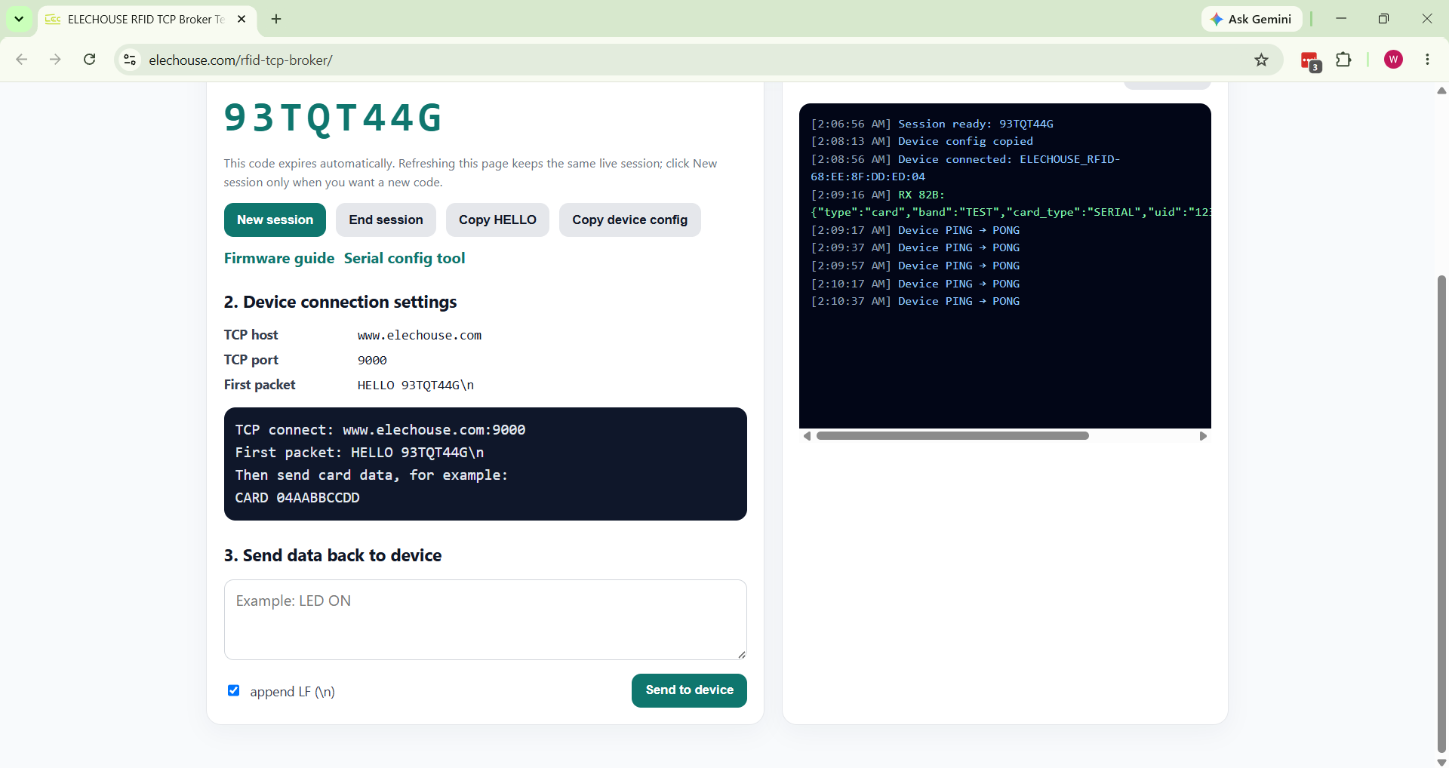
Task: Close the ELECHOUSE RFID TCP Broker tab
Action: tap(241, 19)
